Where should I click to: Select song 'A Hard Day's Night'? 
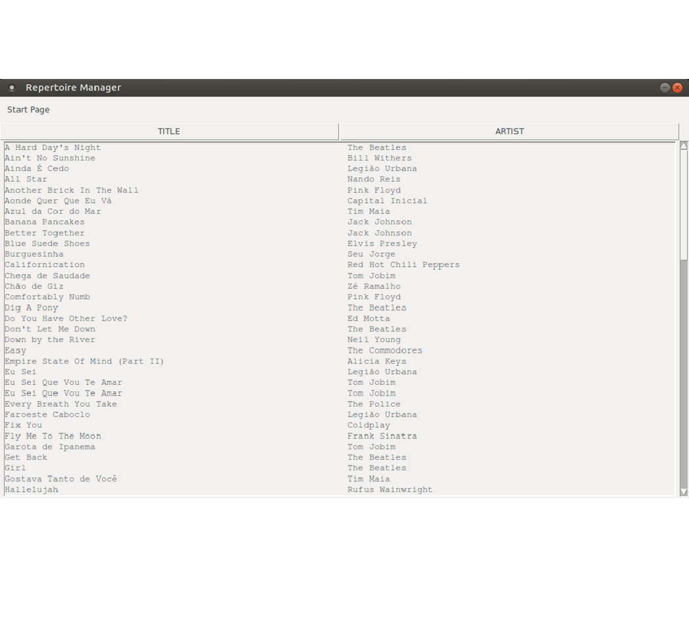pyautogui.click(x=53, y=147)
